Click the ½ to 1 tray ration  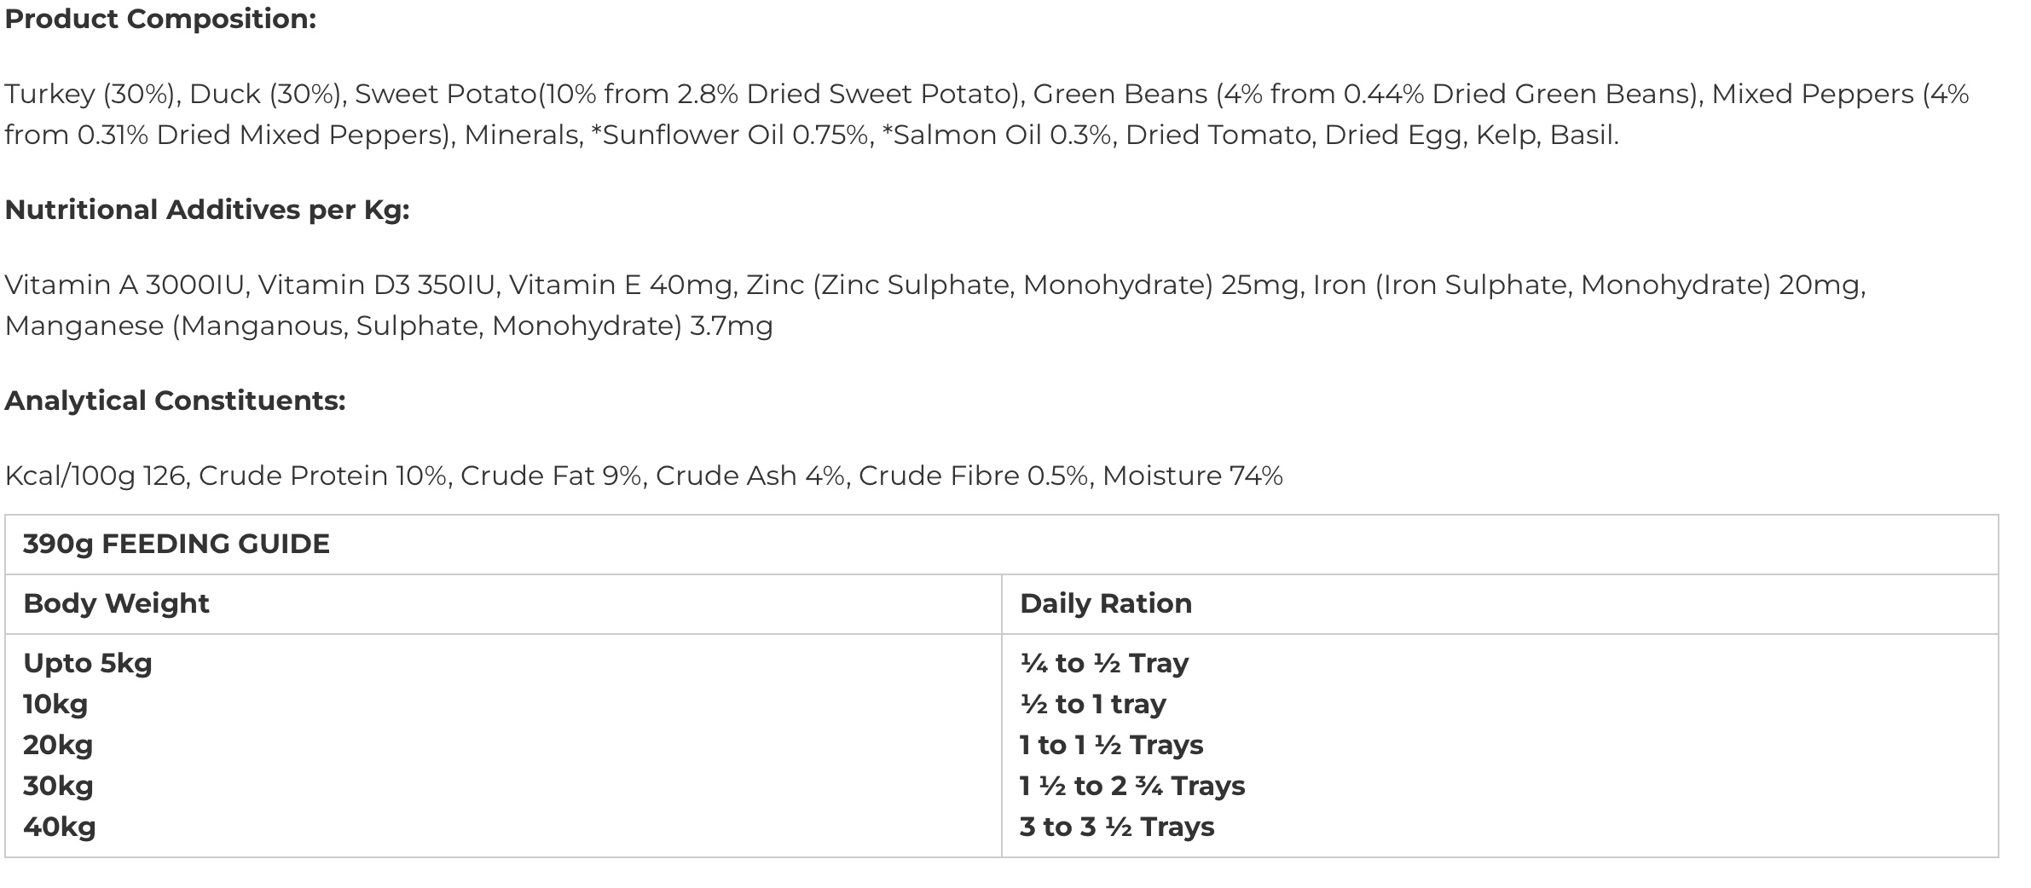click(1093, 704)
